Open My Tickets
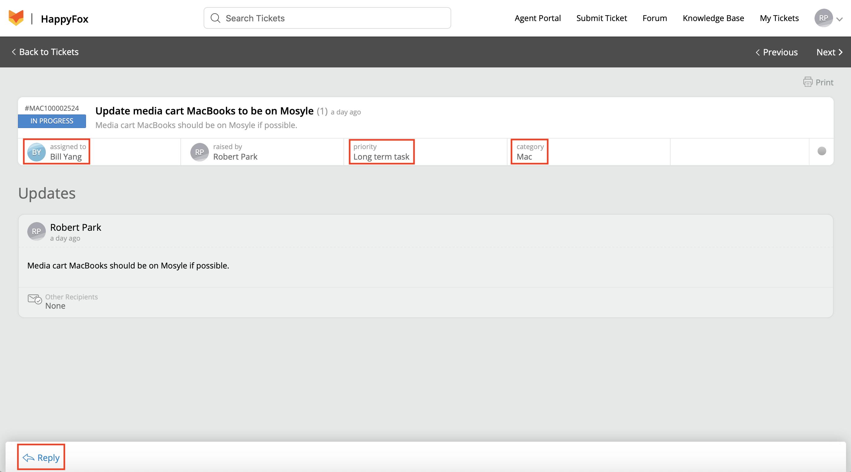Screen dimensions: 851x472 tap(779, 18)
